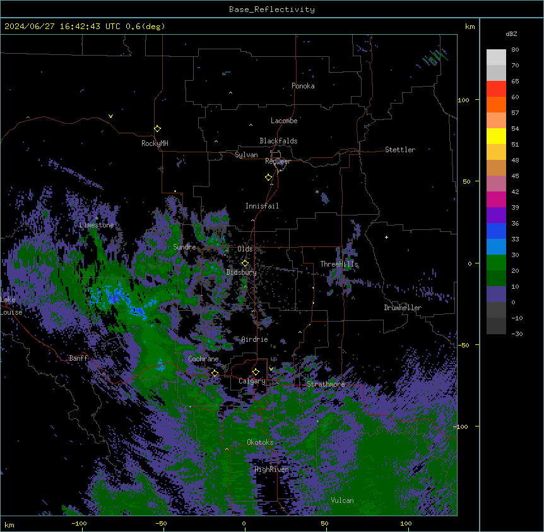Click the Innisfail city label
Screen dimensions: 544x532
[262, 206]
